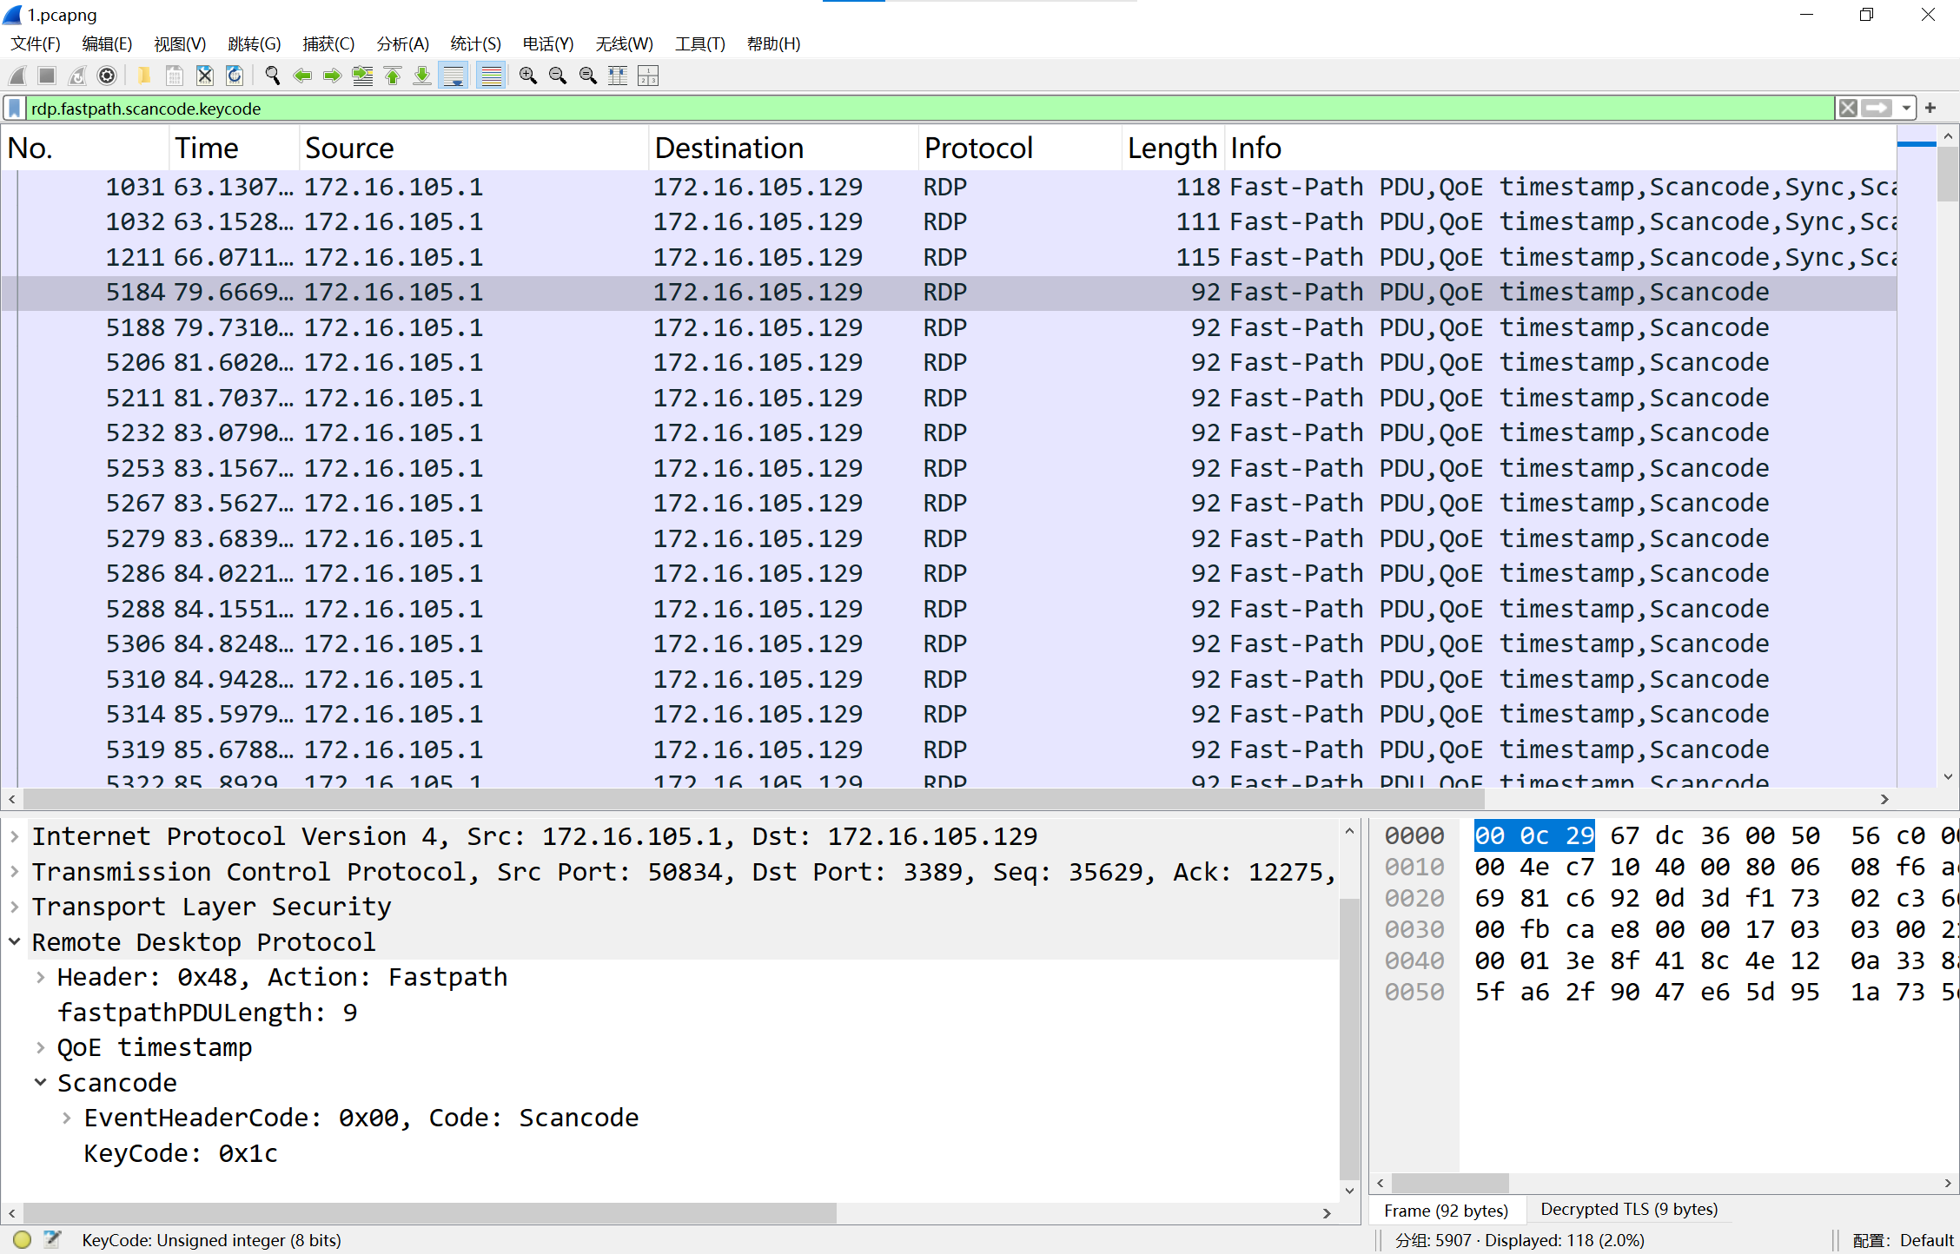Open display filter bookmarks icon

coord(15,109)
